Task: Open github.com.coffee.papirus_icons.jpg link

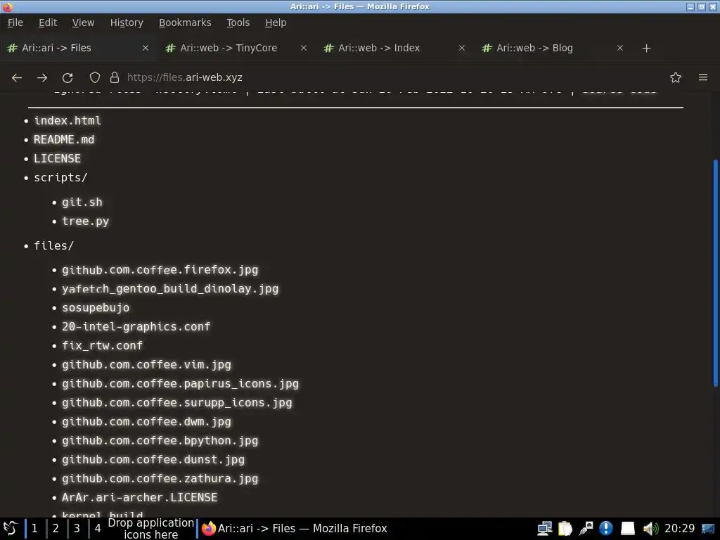Action: (x=181, y=383)
